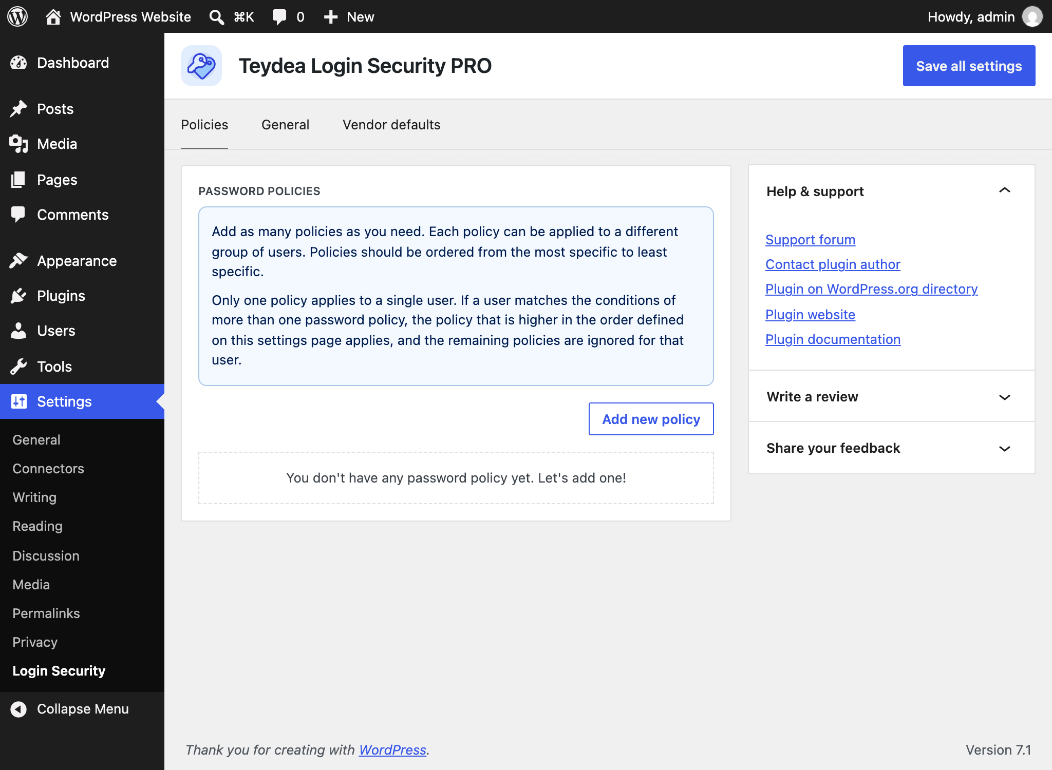Open the Users menu label
Viewport: 1052px width, 770px height.
[x=56, y=331]
